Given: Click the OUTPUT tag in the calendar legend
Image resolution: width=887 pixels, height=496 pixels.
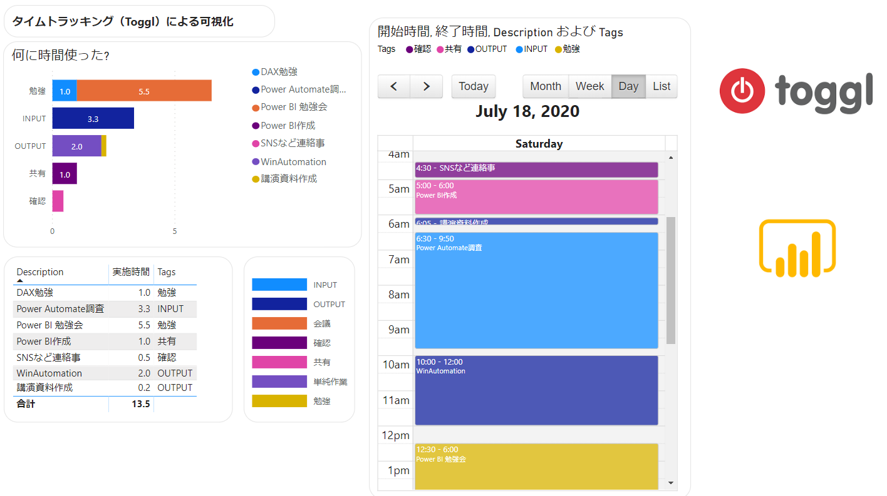Looking at the screenshot, I should (x=487, y=49).
